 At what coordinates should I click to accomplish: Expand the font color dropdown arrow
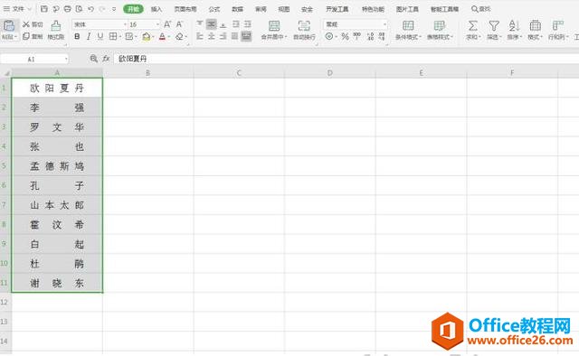(x=169, y=36)
